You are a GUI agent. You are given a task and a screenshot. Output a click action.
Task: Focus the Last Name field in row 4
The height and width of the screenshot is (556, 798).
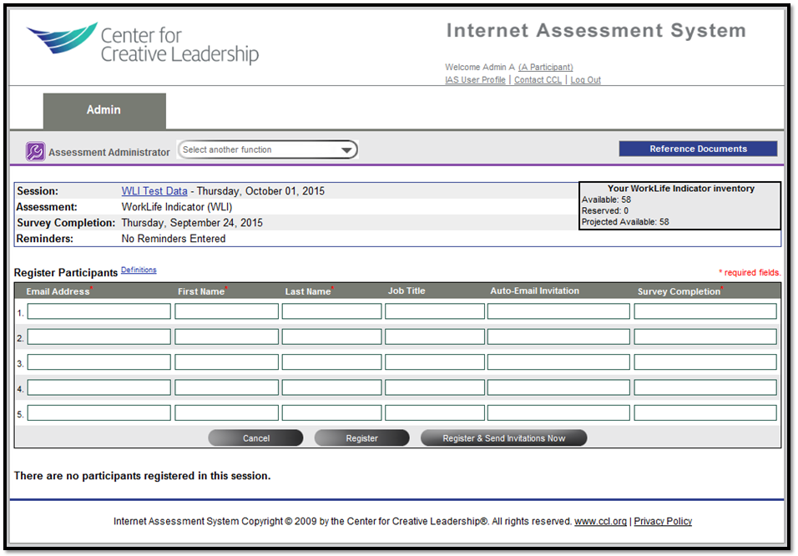pos(332,388)
